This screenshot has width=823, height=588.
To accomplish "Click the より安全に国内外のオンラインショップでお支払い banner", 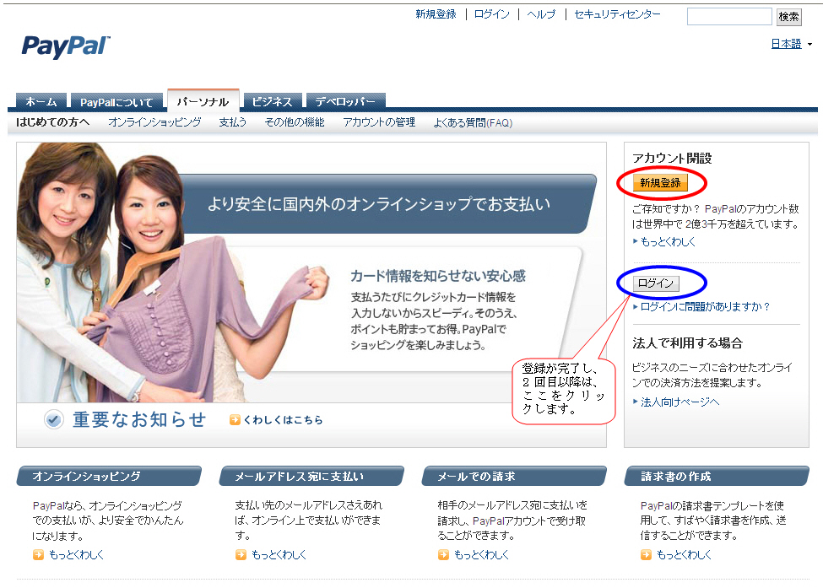I will click(379, 204).
